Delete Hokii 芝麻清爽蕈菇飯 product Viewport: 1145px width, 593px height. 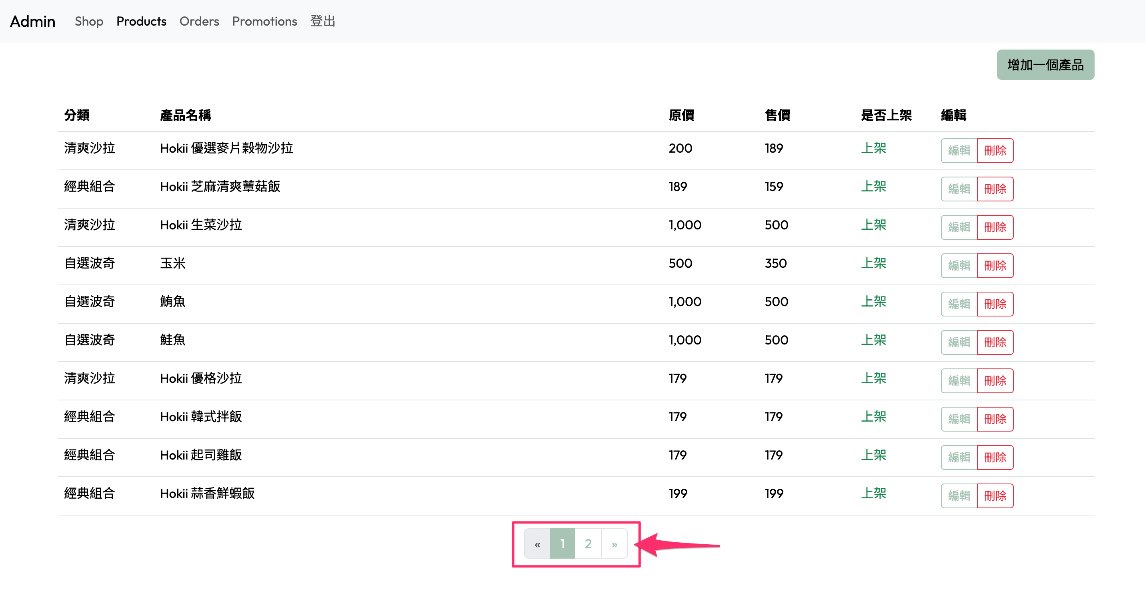(995, 189)
